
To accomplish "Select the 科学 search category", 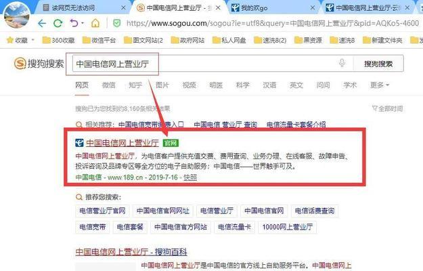I will click(243, 85).
